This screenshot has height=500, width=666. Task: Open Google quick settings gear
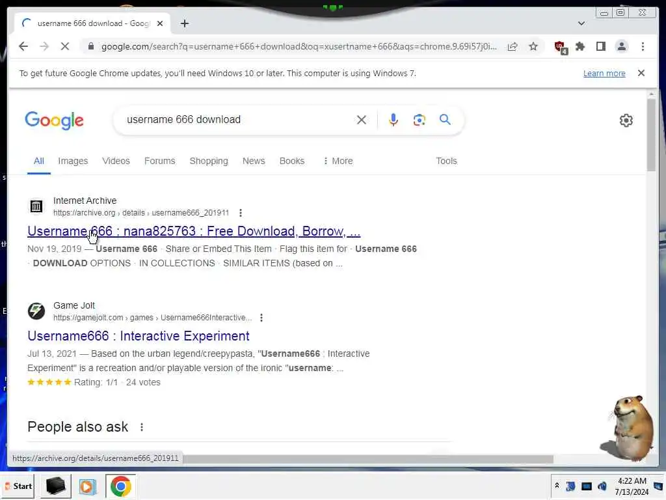pyautogui.click(x=626, y=120)
